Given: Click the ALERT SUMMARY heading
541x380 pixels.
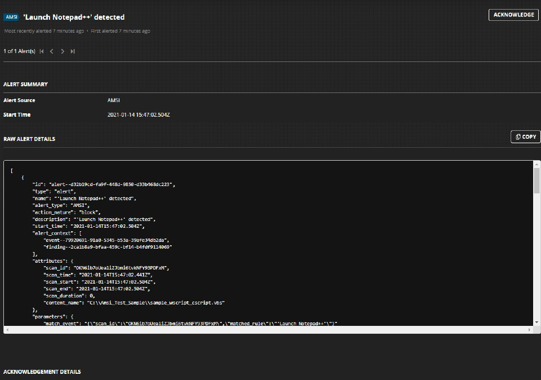Looking at the screenshot, I should tap(25, 85).
